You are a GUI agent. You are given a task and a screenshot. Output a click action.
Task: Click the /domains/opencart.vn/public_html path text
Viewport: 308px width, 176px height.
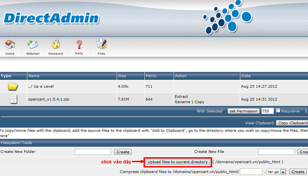(248, 162)
